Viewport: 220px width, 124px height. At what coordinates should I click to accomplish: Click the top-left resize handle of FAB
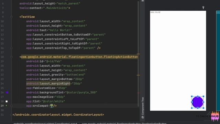(x=192, y=96)
